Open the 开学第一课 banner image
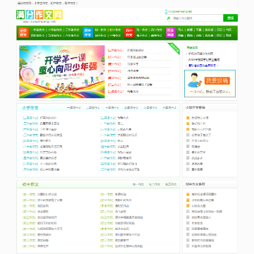Screen dimensions: 254x254 pyautogui.click(x=62, y=72)
